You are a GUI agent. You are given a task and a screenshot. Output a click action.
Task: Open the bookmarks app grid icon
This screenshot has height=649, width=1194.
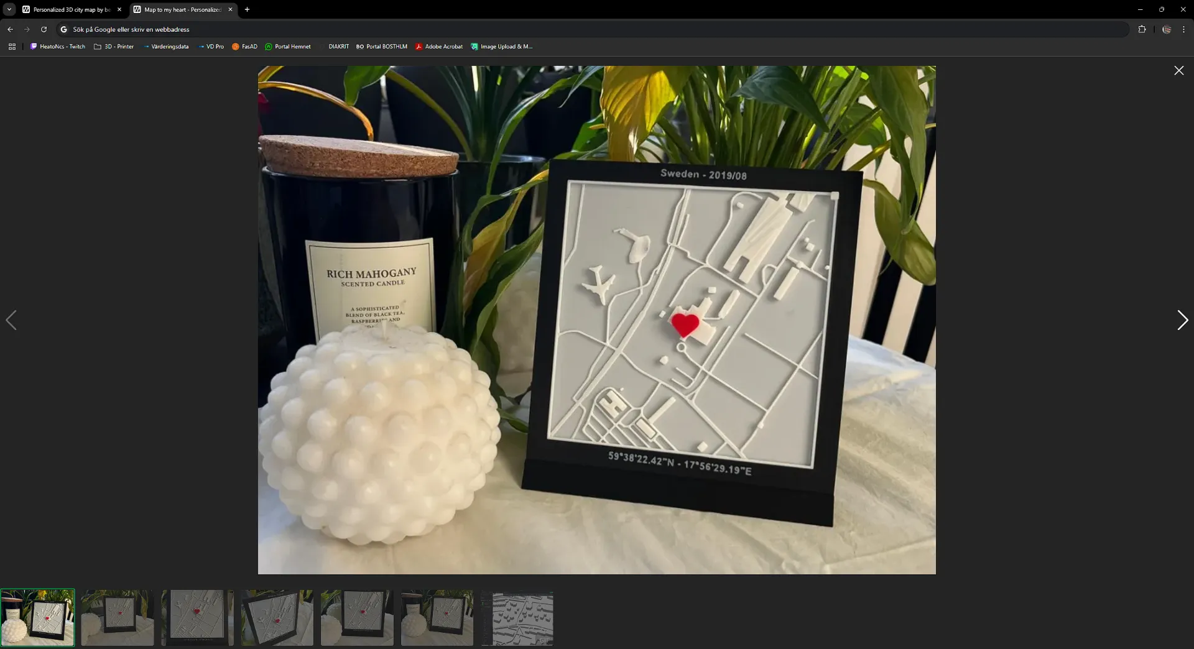(12, 46)
